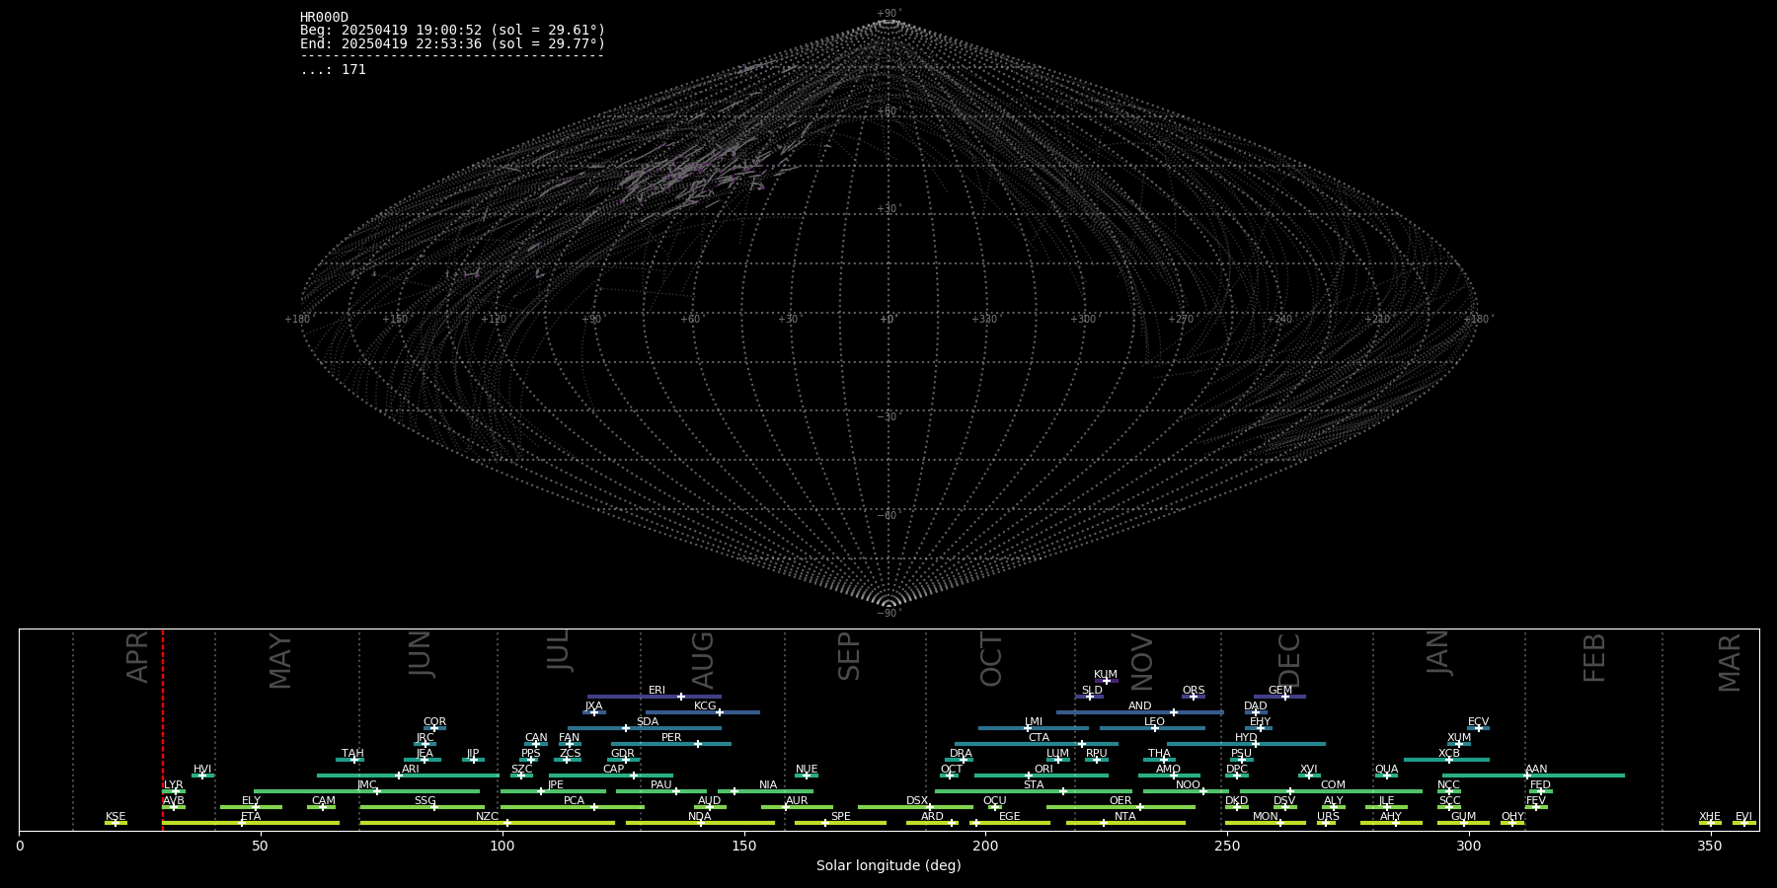This screenshot has height=888, width=1777.
Task: Click the LYR shower label
Action: click(x=173, y=785)
